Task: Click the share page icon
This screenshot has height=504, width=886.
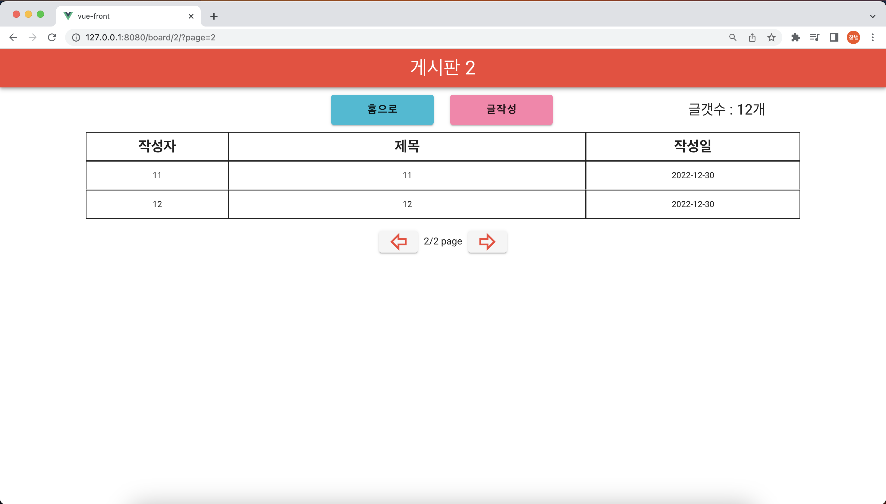Action: 752,37
